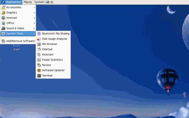Launch File Browser entry text
189x118 pixels.
pos(50,44)
